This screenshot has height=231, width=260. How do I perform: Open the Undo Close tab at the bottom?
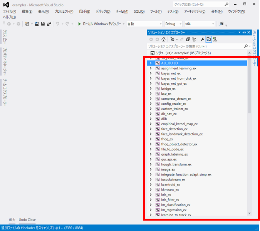coord(27,220)
